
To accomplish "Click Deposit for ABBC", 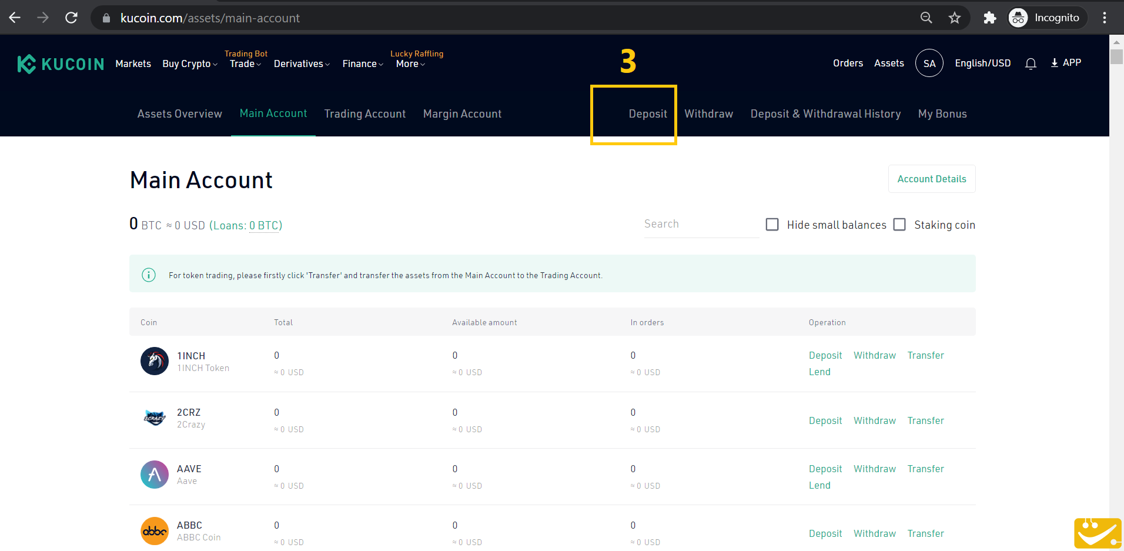I will (x=825, y=533).
